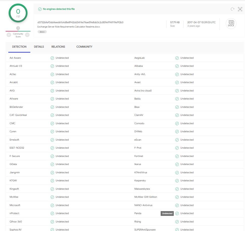Open the COMMUNITY tab

pyautogui.click(x=84, y=47)
